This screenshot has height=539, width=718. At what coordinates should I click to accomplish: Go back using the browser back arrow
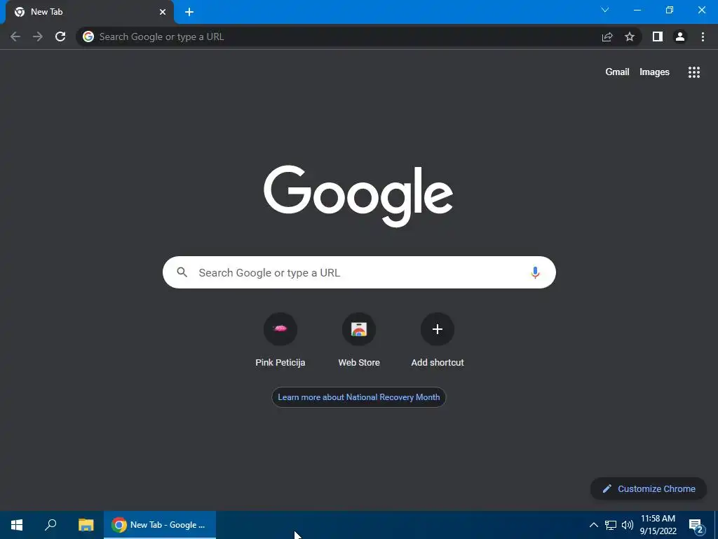coord(15,36)
